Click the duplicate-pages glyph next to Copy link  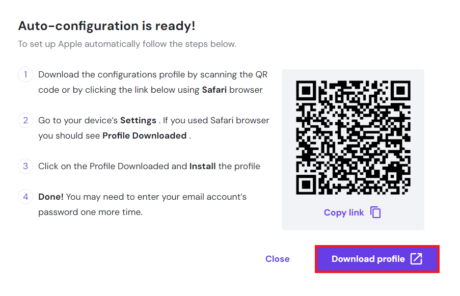click(x=375, y=212)
